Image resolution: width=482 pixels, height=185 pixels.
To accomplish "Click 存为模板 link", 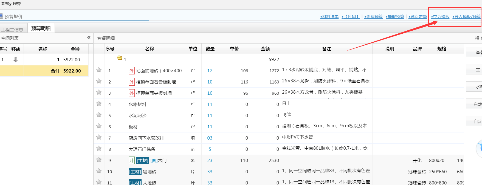I will 440,17.
